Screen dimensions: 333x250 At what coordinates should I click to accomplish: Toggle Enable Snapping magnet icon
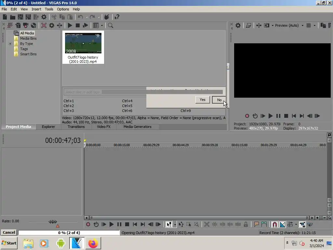tap(274, 224)
